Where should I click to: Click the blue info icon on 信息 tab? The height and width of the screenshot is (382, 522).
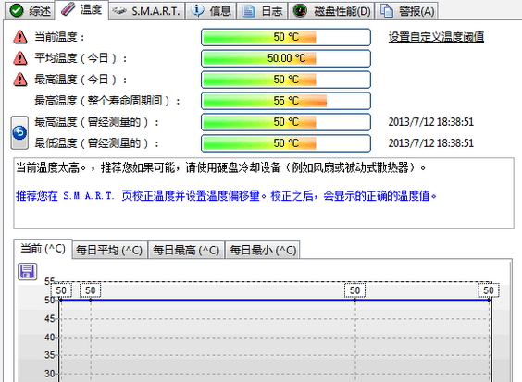197,11
